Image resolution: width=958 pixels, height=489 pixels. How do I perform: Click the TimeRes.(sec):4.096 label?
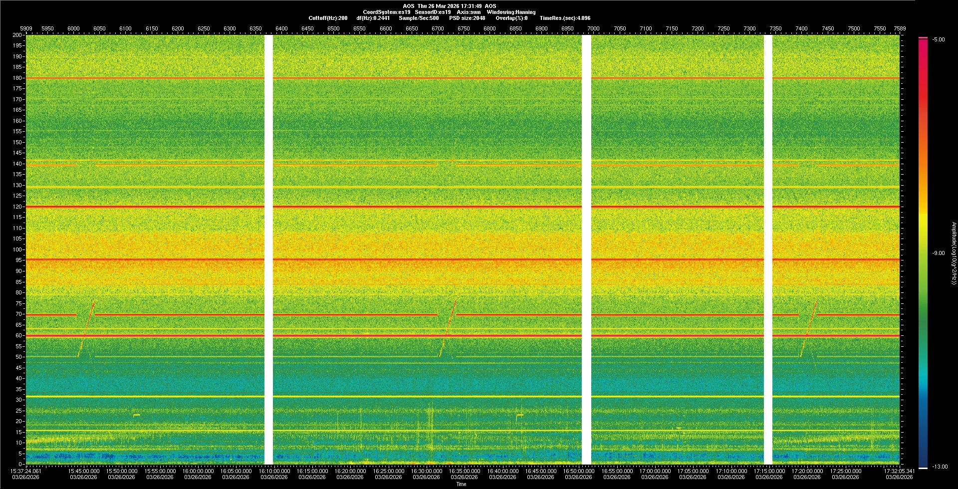point(565,18)
